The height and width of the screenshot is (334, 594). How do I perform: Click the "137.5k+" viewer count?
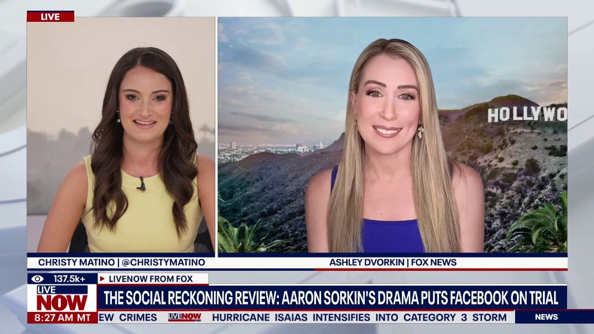point(69,279)
